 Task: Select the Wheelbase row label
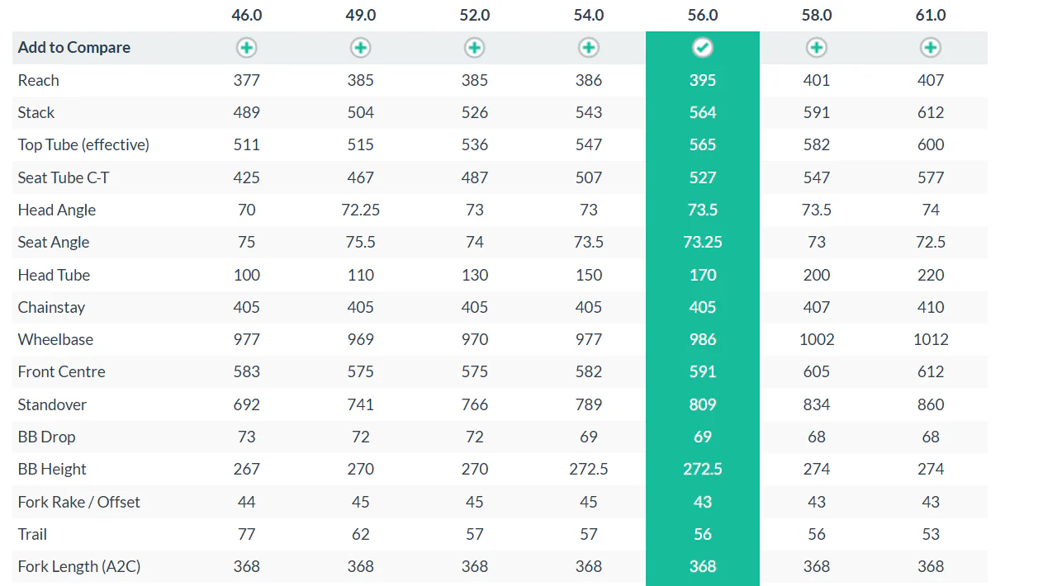point(55,339)
